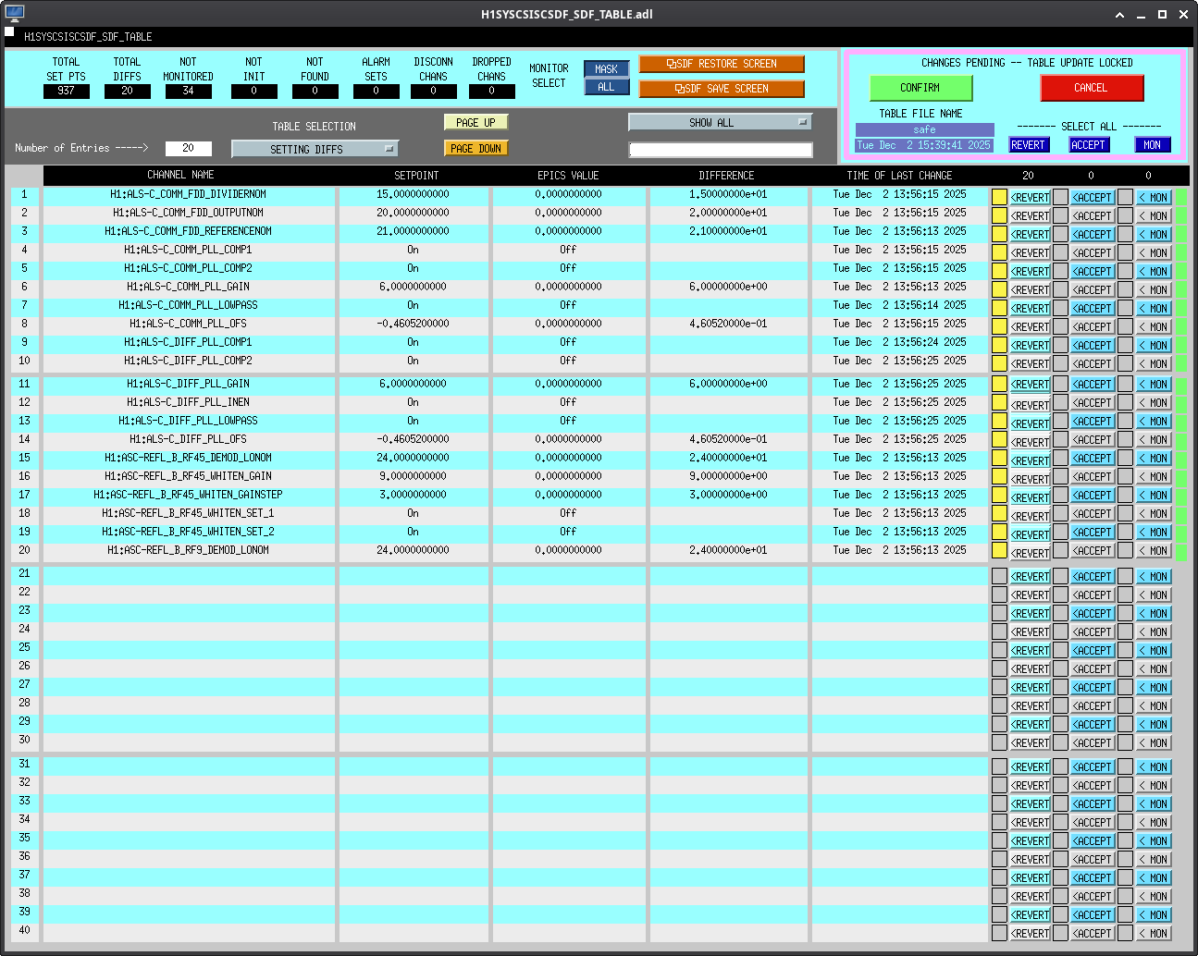This screenshot has width=1198, height=956.
Task: Toggle accept checkbox for row 15 RF45_DEMOD_LONOM
Action: tap(1060, 458)
